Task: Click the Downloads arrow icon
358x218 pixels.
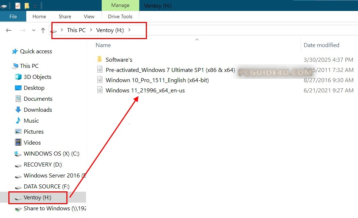Action: pyautogui.click(x=18, y=110)
